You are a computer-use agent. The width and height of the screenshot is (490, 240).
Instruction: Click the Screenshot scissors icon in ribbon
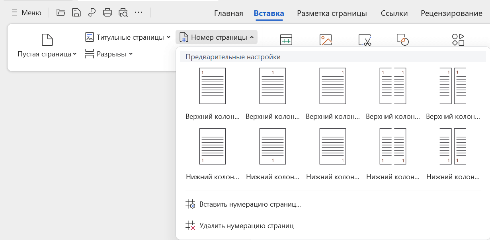pos(365,40)
